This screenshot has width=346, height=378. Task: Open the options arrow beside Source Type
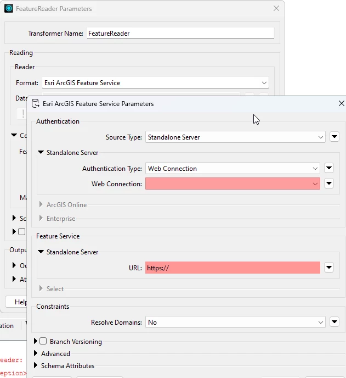point(334,137)
